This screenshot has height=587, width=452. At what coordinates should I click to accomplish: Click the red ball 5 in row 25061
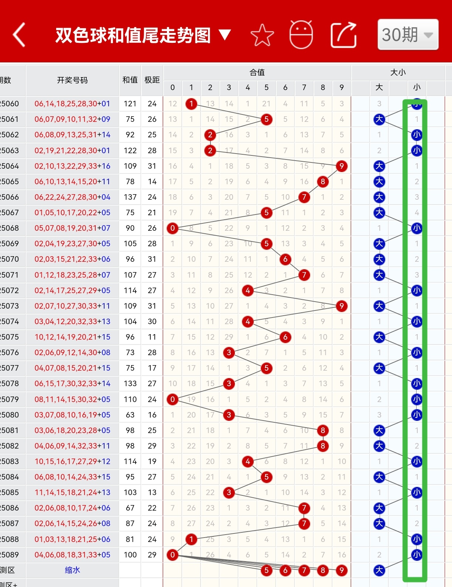click(267, 119)
